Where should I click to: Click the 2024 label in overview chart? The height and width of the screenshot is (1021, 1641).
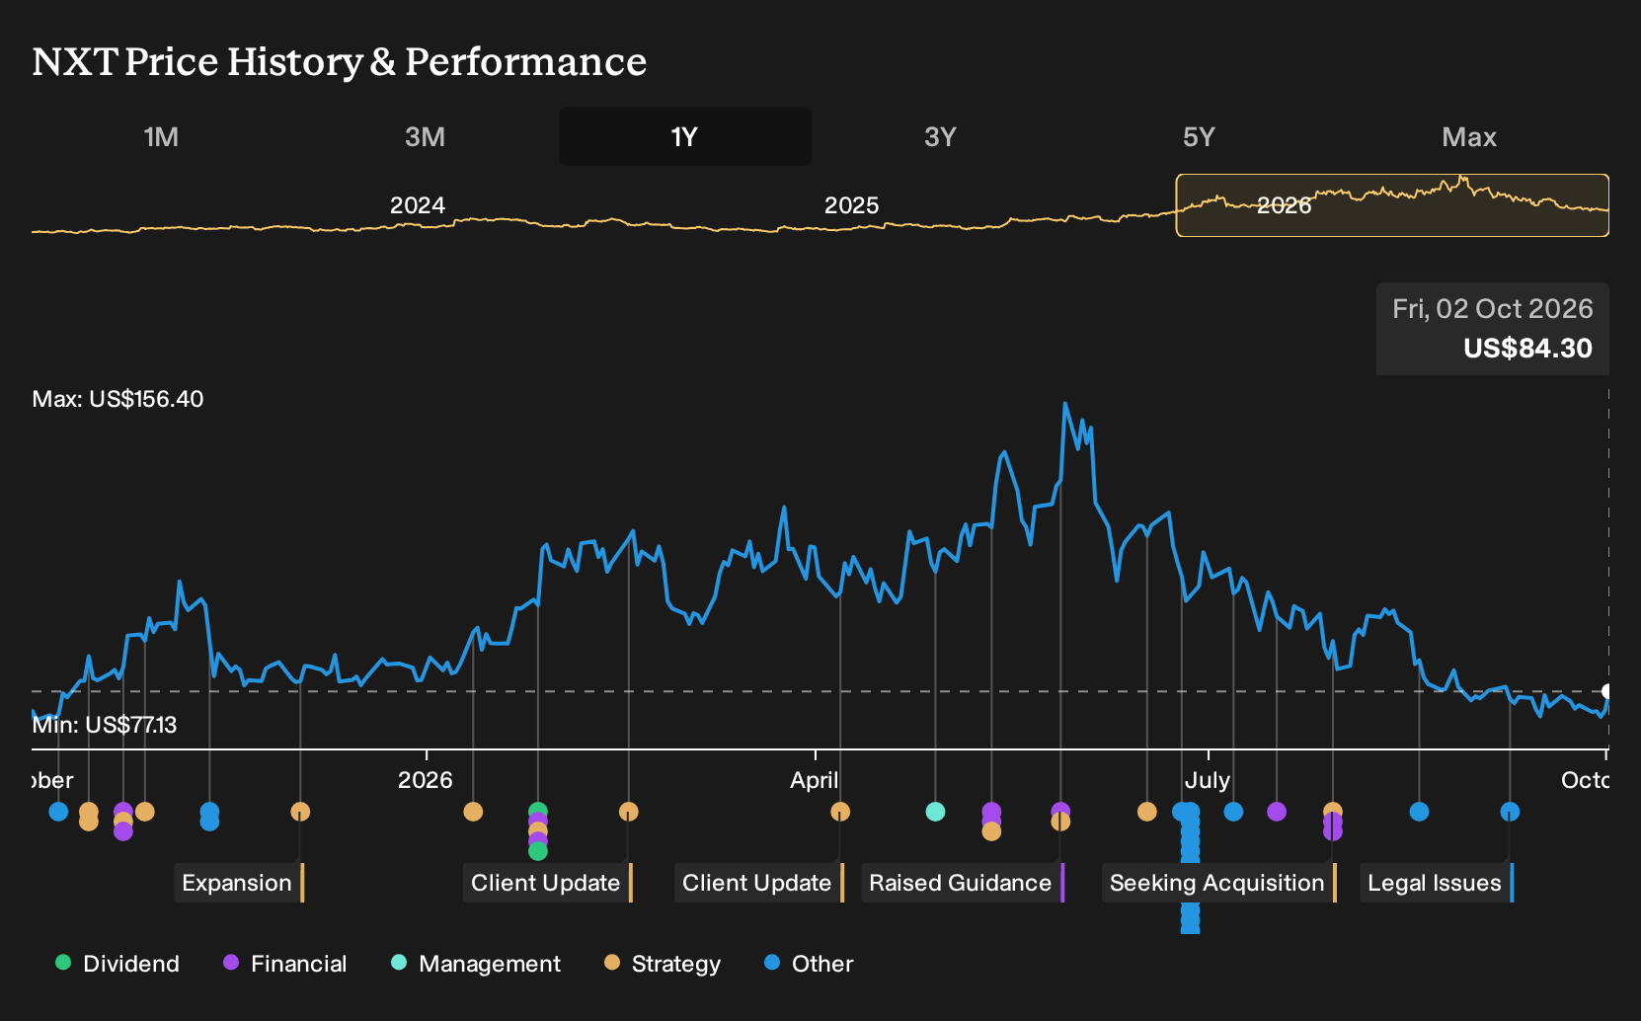click(418, 205)
